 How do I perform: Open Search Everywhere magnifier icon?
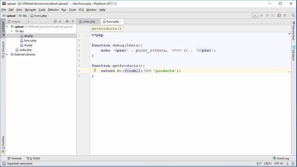click(x=293, y=15)
